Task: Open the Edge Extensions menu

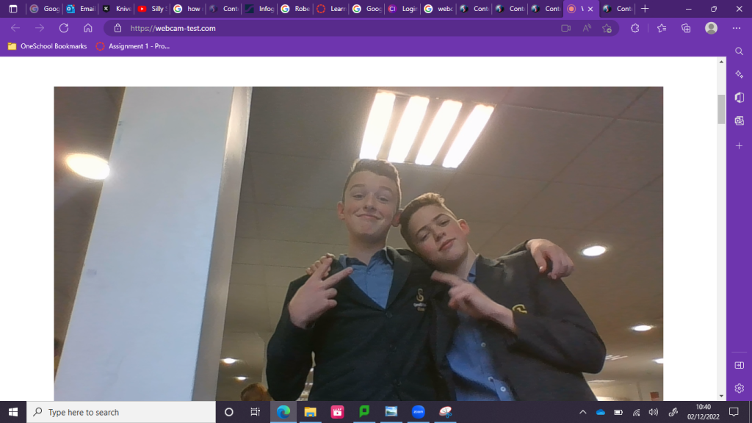Action: point(635,28)
